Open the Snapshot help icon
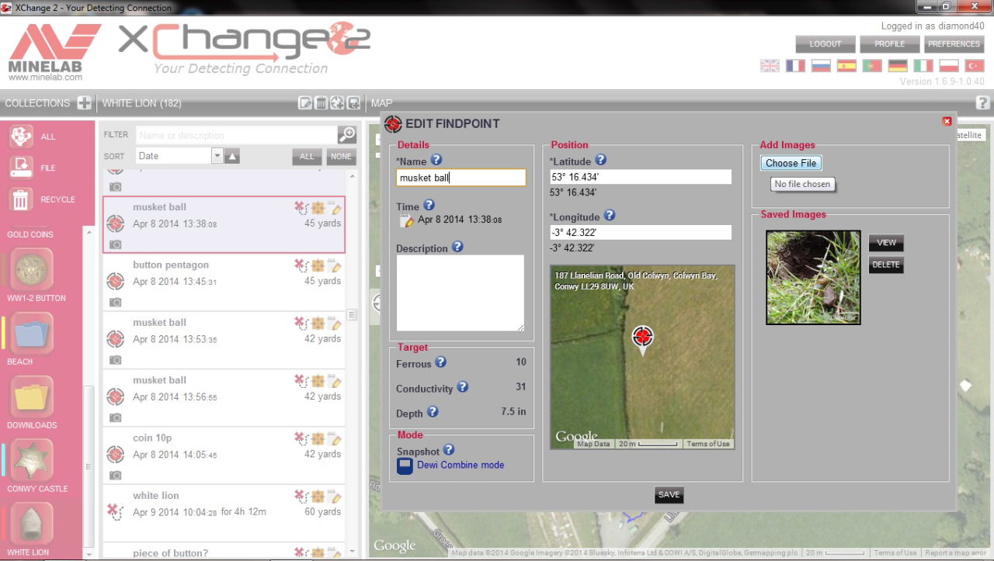This screenshot has width=994, height=561. pos(448,449)
